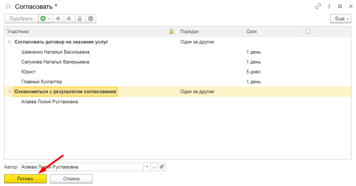Screen dimensions: 356x186
Task: Click document icon column header
Action: (x=308, y=31)
